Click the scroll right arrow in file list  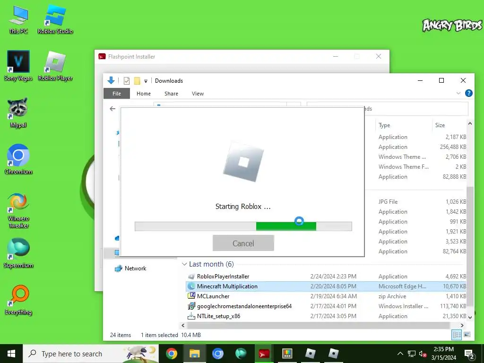[x=462, y=325]
